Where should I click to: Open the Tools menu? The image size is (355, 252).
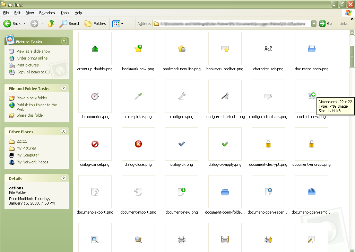(64, 13)
